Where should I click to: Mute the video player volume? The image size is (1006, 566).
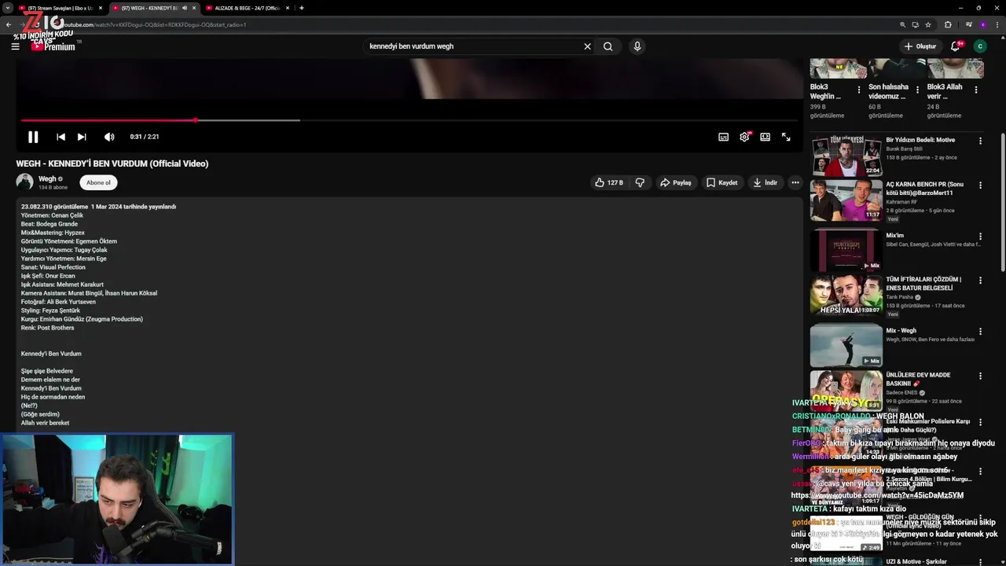pyautogui.click(x=109, y=137)
